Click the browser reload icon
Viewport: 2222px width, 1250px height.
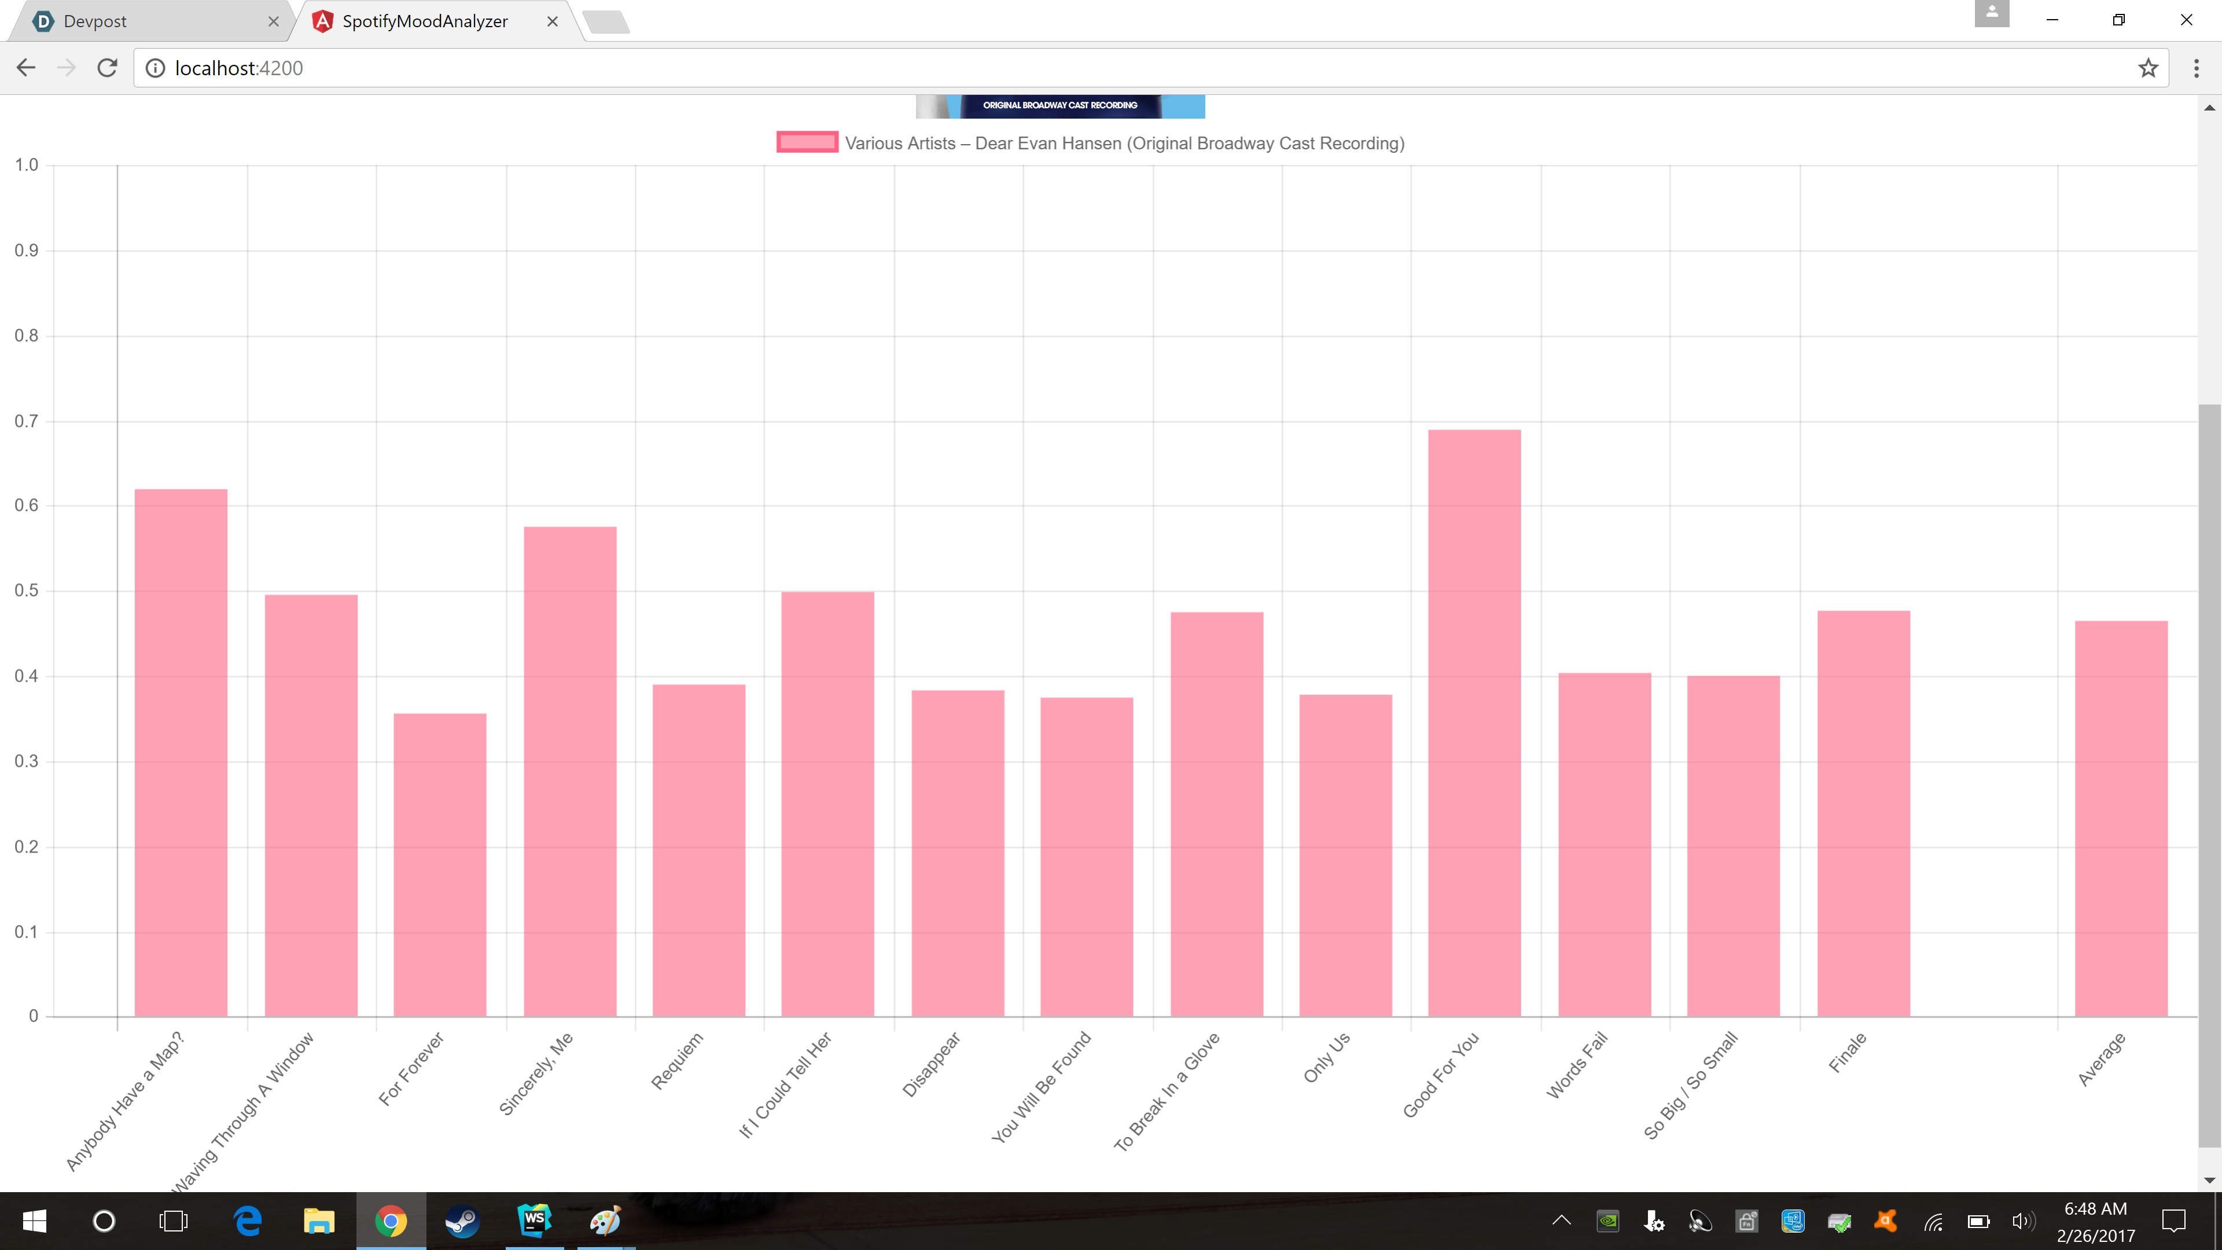[x=107, y=68]
